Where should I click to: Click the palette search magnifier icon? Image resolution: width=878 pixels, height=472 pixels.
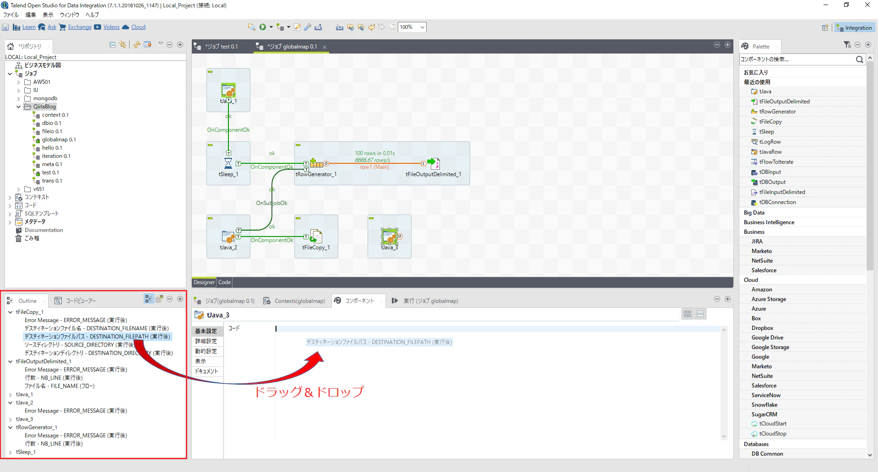click(x=859, y=59)
